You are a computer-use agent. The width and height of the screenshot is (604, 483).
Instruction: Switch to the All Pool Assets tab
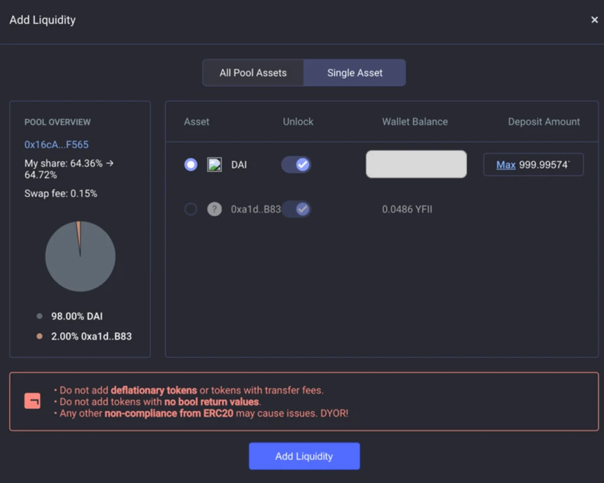(253, 73)
